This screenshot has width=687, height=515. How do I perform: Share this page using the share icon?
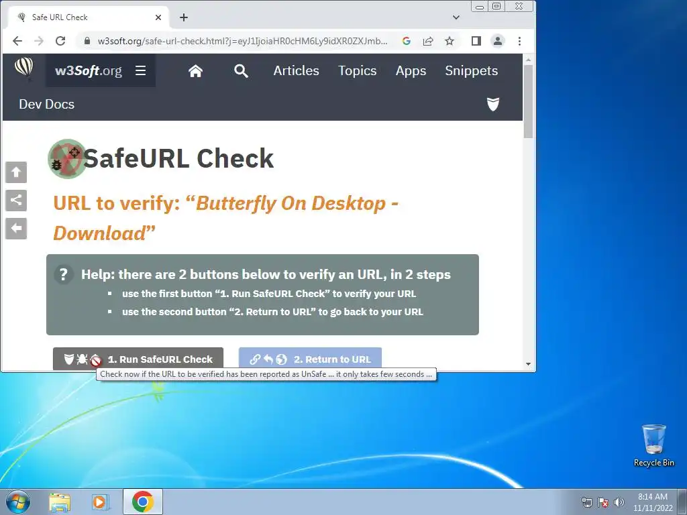[x=427, y=41]
